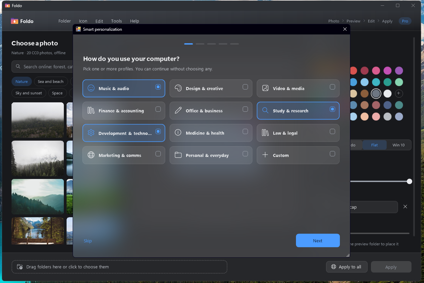Open the Tools menu
The height and width of the screenshot is (283, 424).
pyautogui.click(x=117, y=21)
